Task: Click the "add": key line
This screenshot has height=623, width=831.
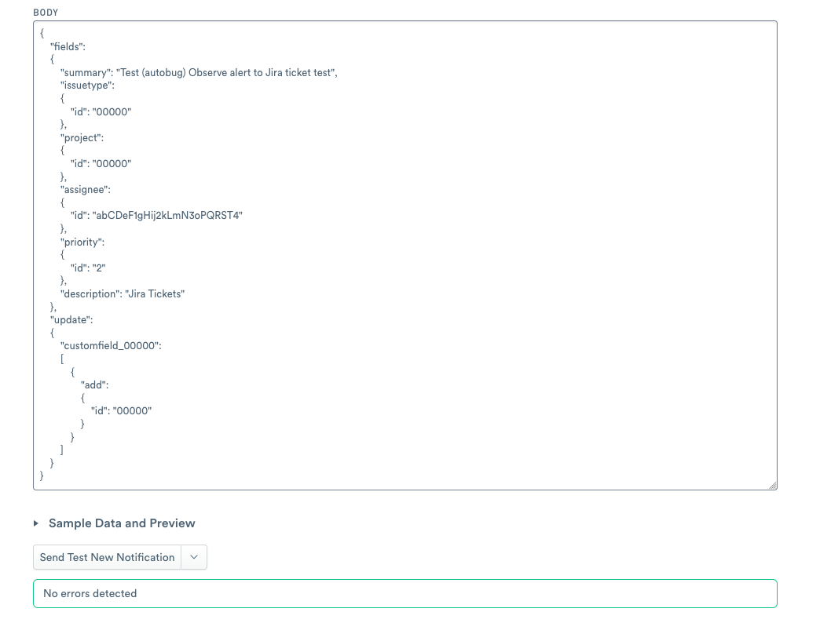Action: [94, 384]
